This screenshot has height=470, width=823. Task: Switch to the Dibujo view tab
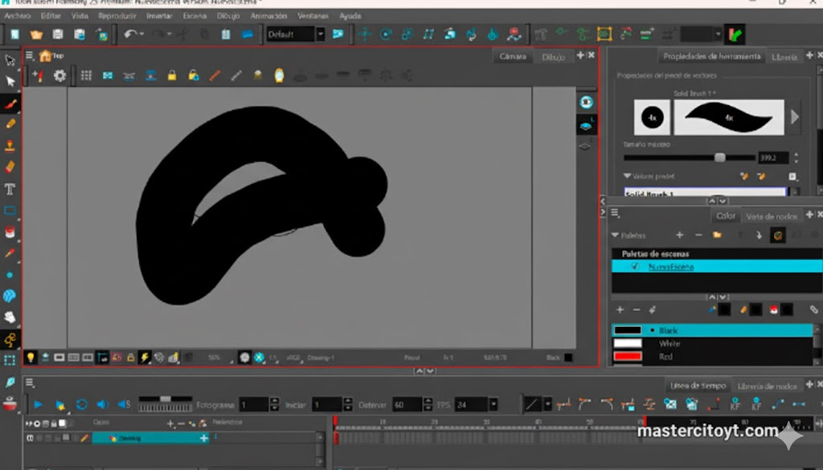pyautogui.click(x=553, y=56)
